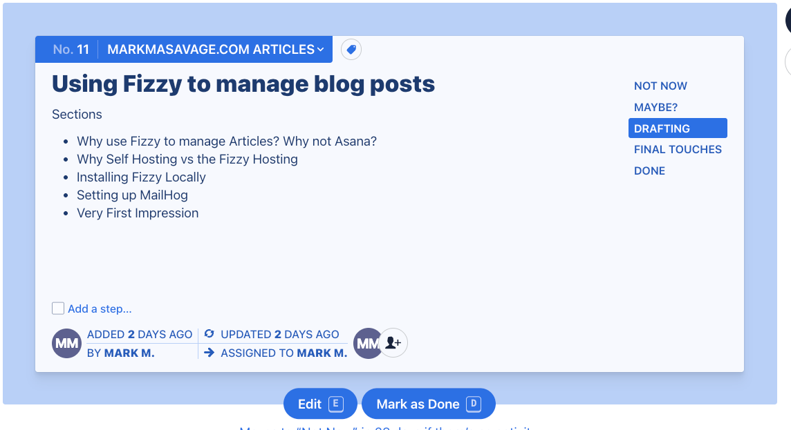791x430 pixels.
Task: Choose the DONE column
Action: coord(649,170)
